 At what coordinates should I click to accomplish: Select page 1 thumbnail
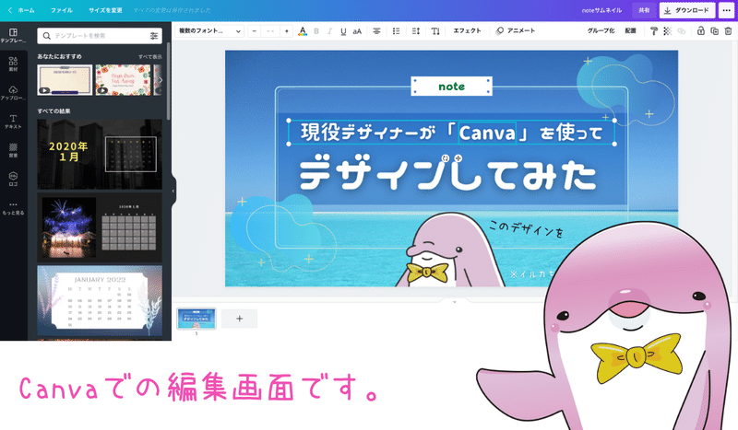click(196, 319)
